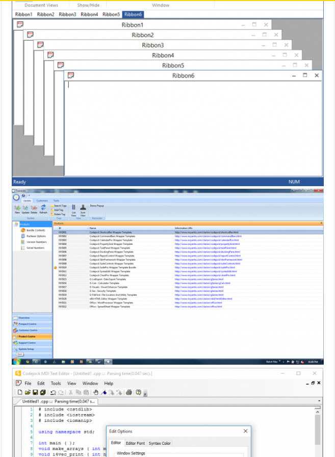Click the ID column header sort arrow
This screenshot has height=457, width=335.
click(x=88, y=228)
